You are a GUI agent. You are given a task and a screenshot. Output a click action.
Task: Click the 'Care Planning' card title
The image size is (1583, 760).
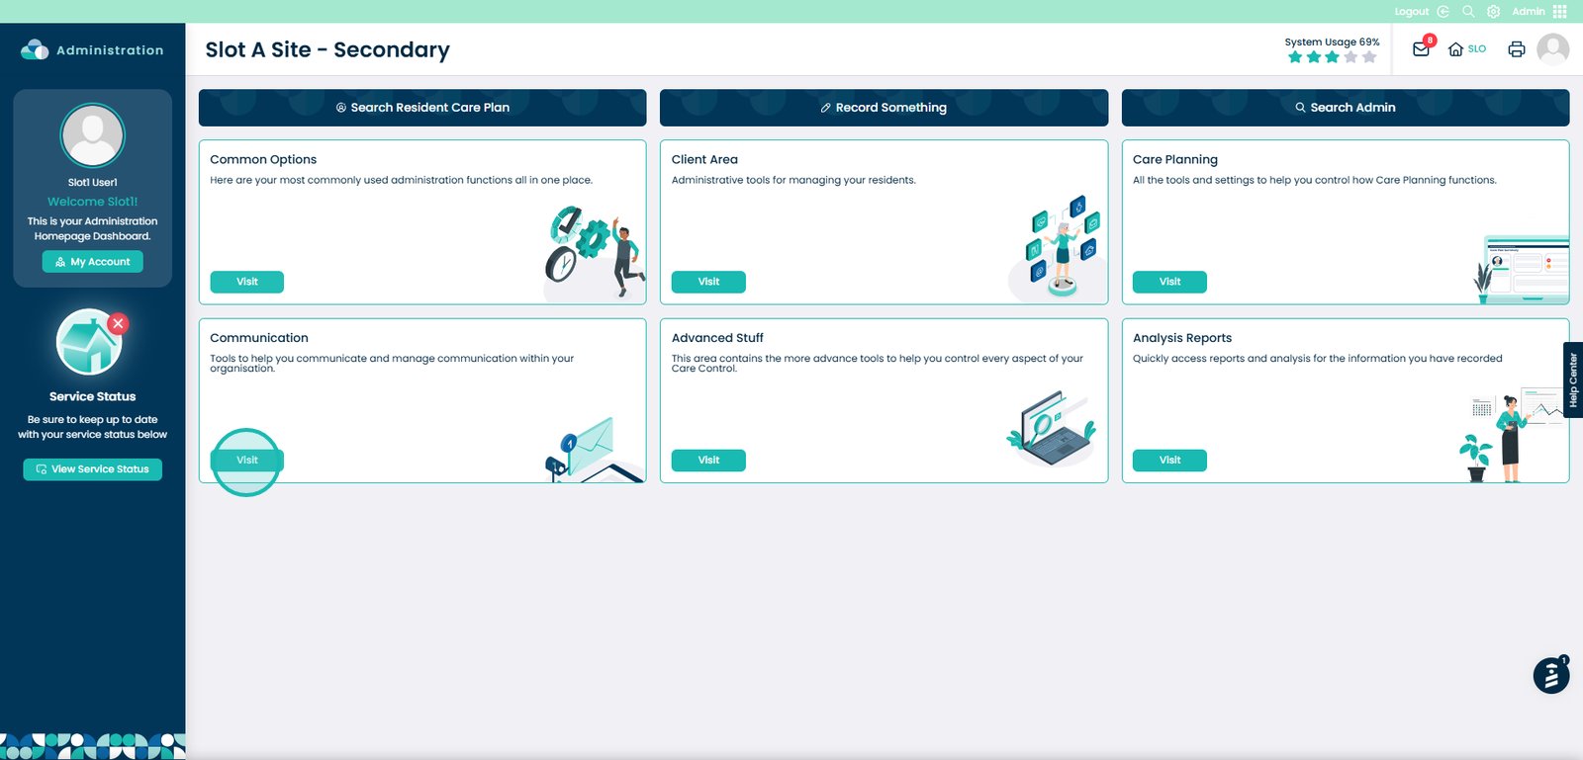[x=1175, y=159]
